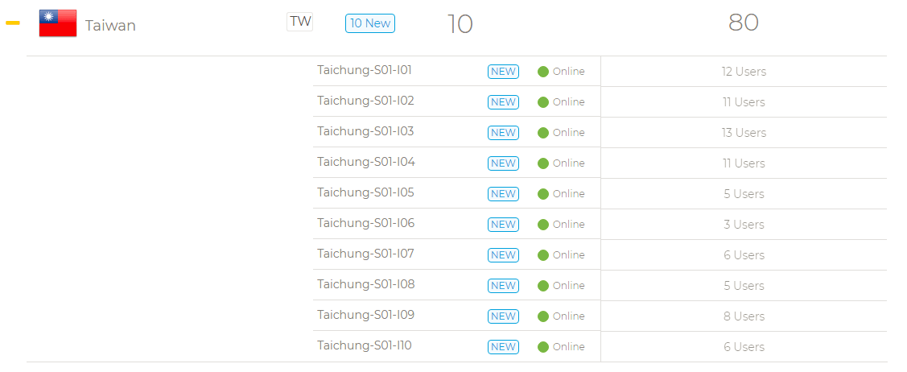This screenshot has height=372, width=907.
Task: Select server Taichung-S01-I08
Action: coord(365,284)
